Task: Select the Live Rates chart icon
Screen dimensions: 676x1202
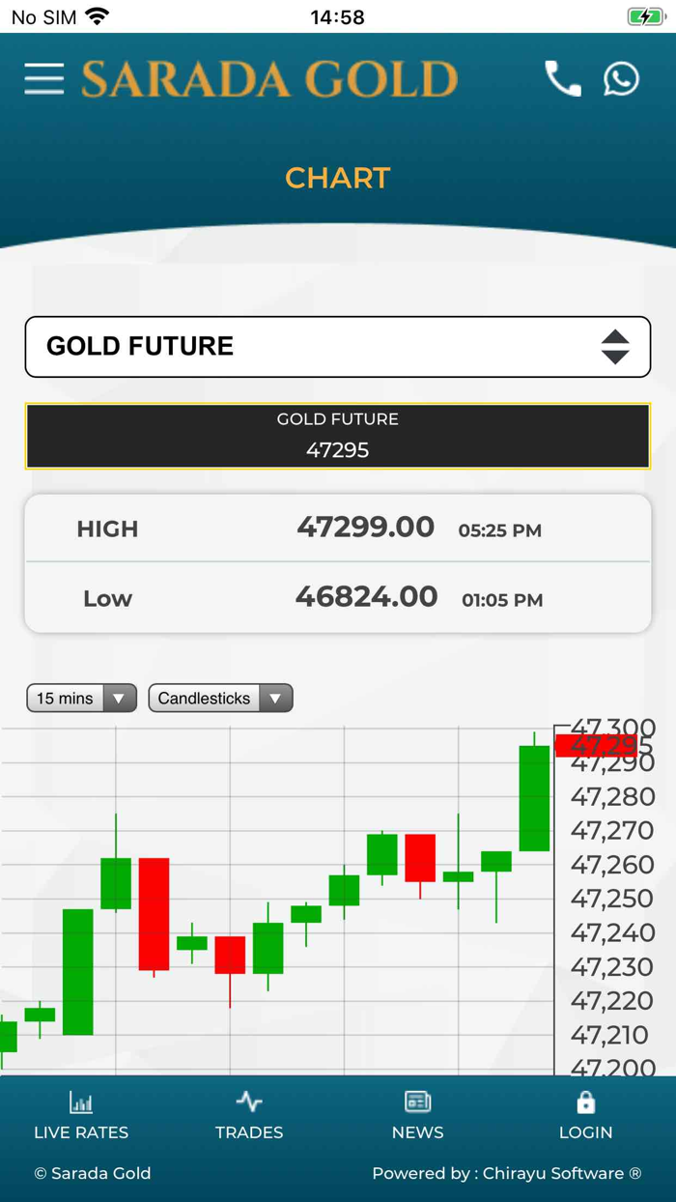Action: point(80,1101)
